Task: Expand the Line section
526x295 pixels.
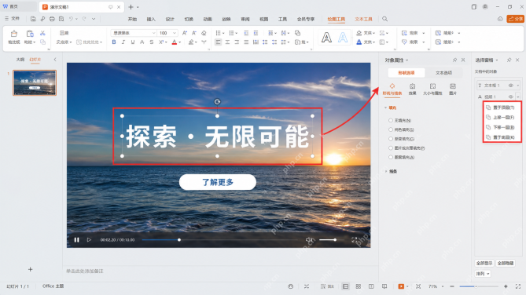Action: point(385,172)
